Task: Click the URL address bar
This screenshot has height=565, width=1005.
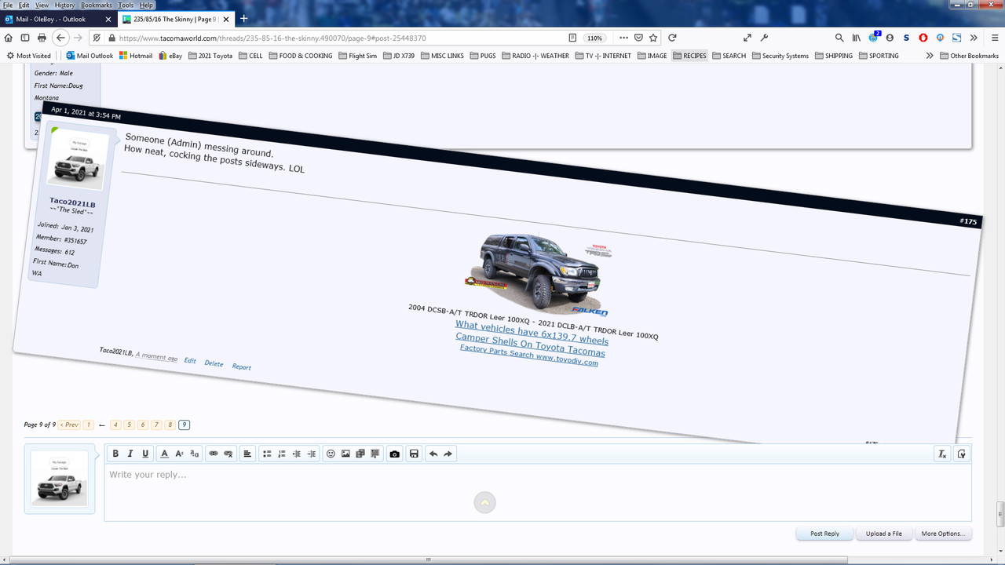Action: coord(338,38)
